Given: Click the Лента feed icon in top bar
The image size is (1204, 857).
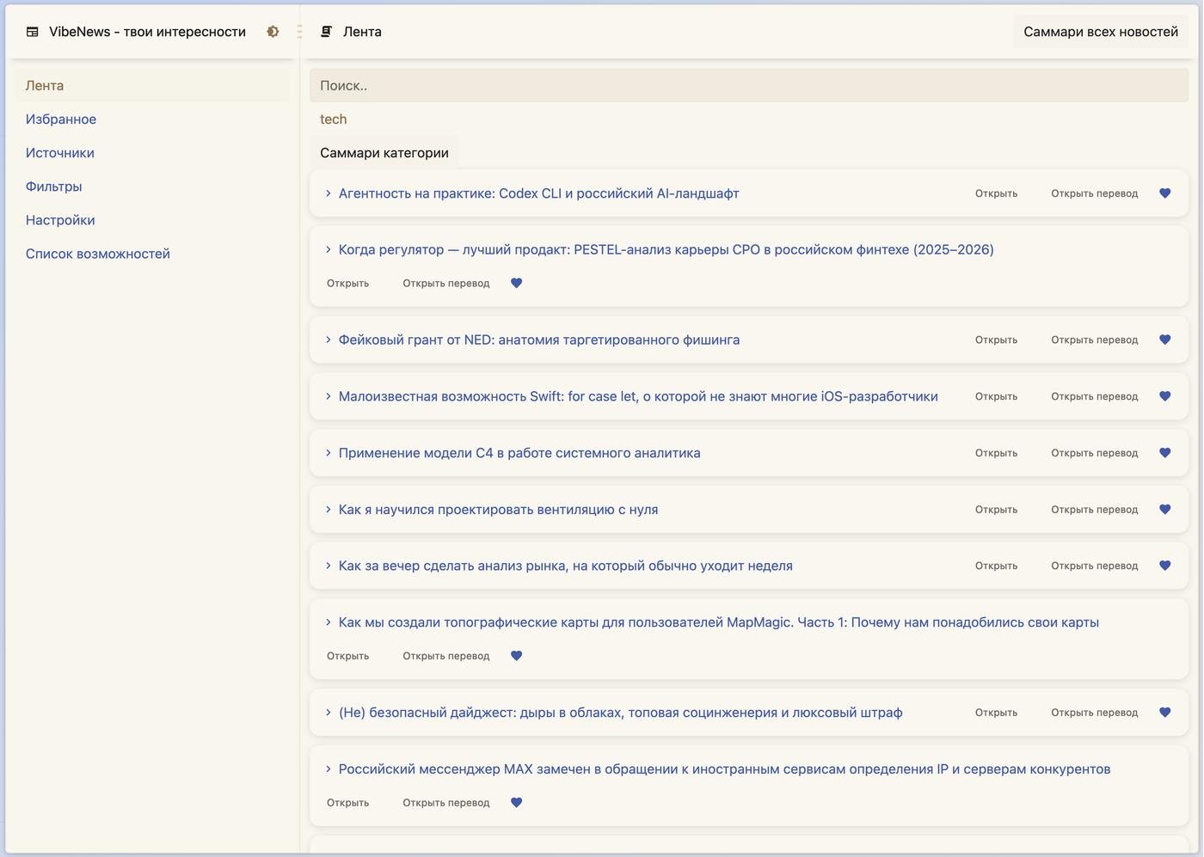Looking at the screenshot, I should (327, 32).
